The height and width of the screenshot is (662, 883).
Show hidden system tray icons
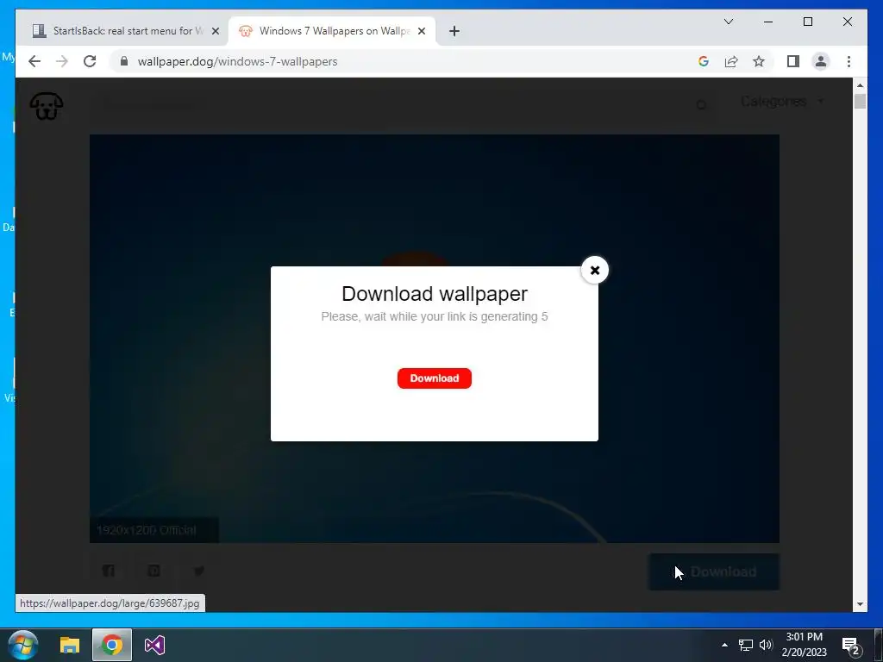coord(724,645)
